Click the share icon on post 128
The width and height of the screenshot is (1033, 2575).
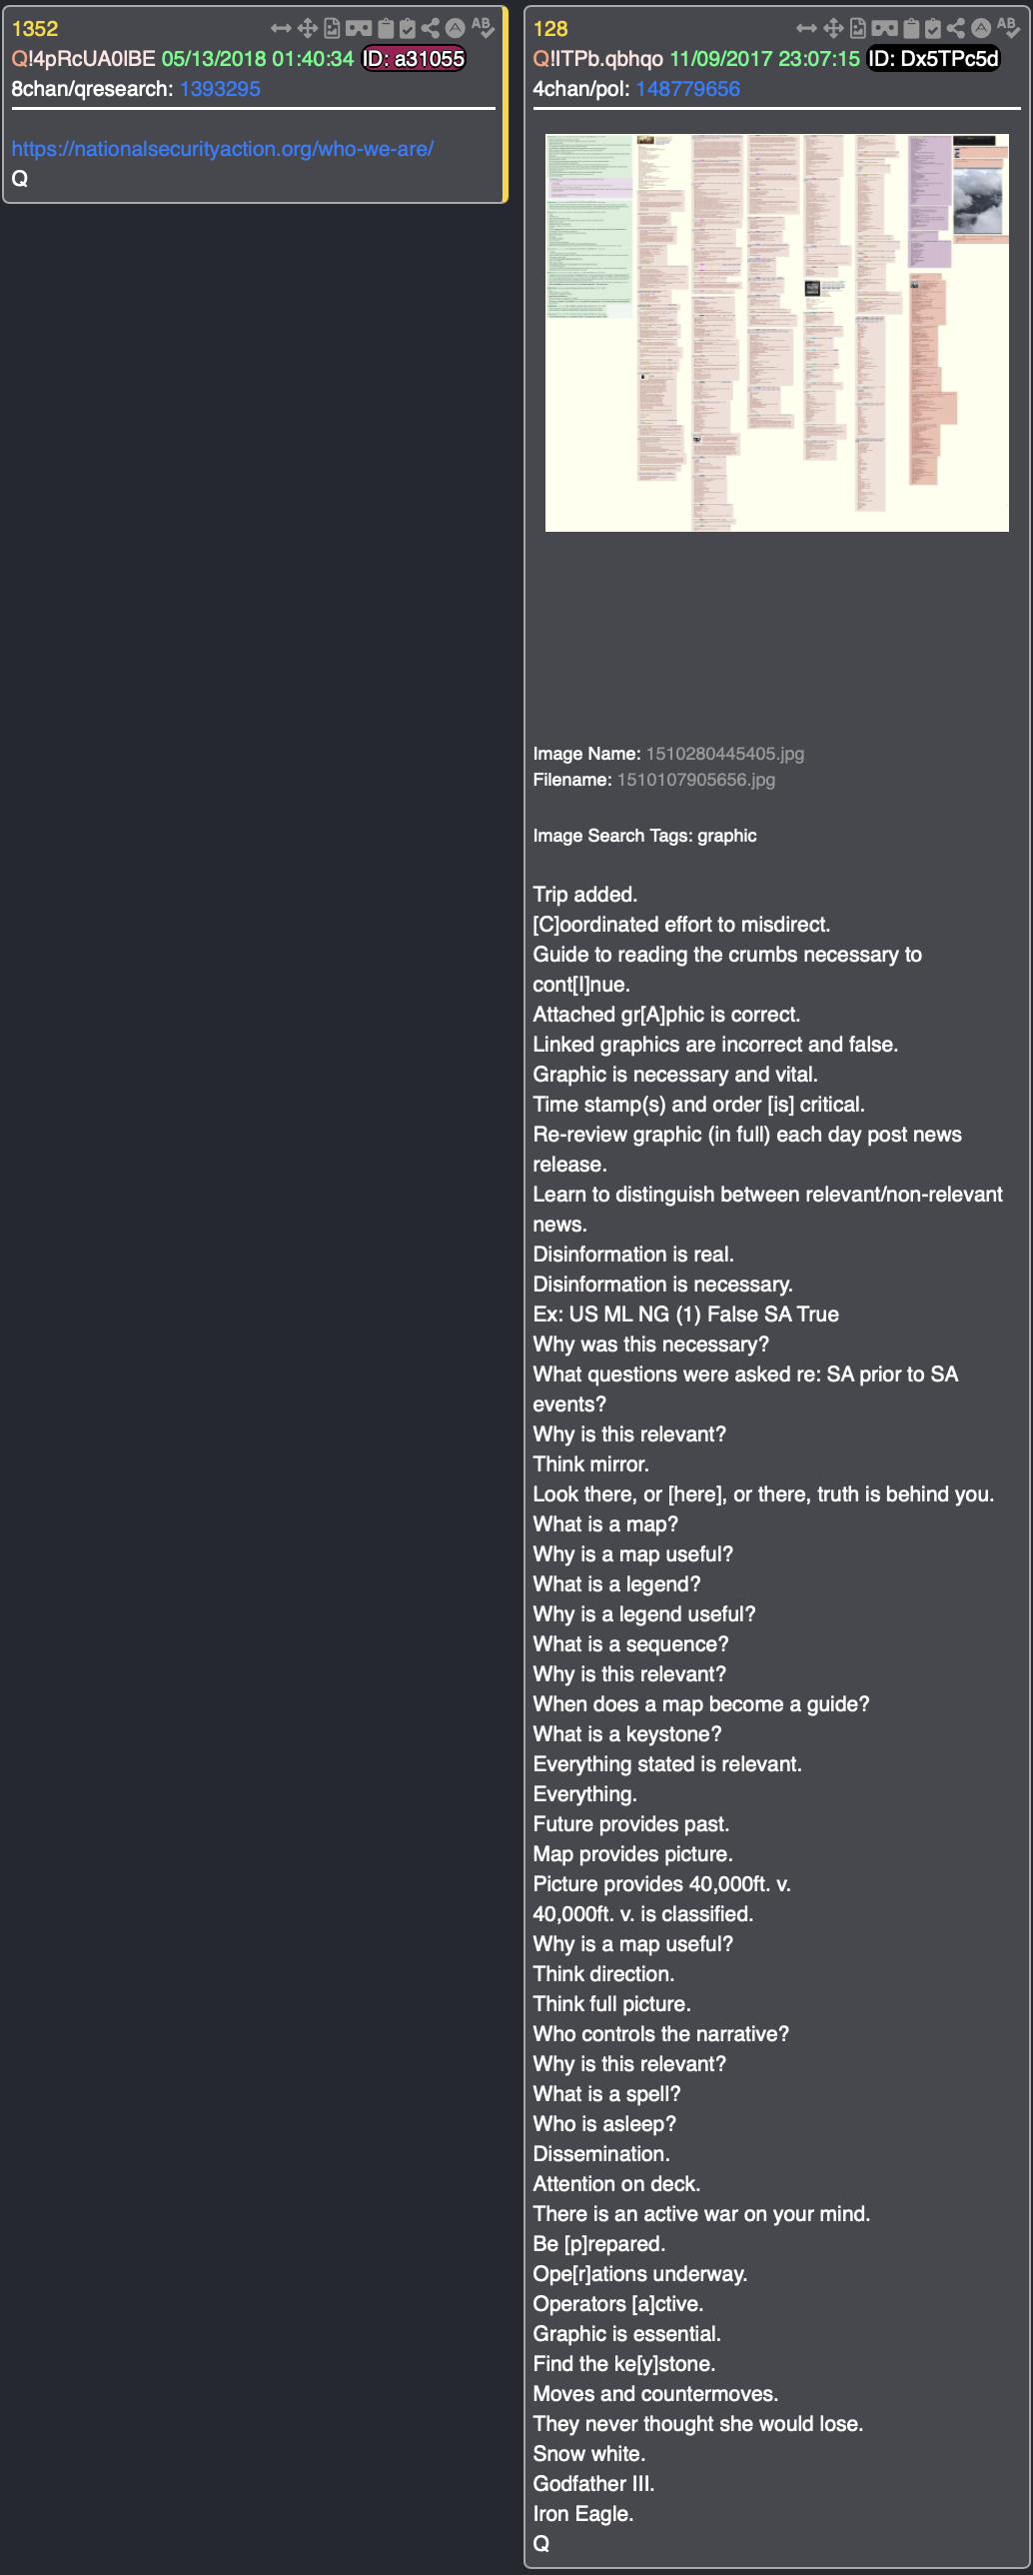[956, 28]
